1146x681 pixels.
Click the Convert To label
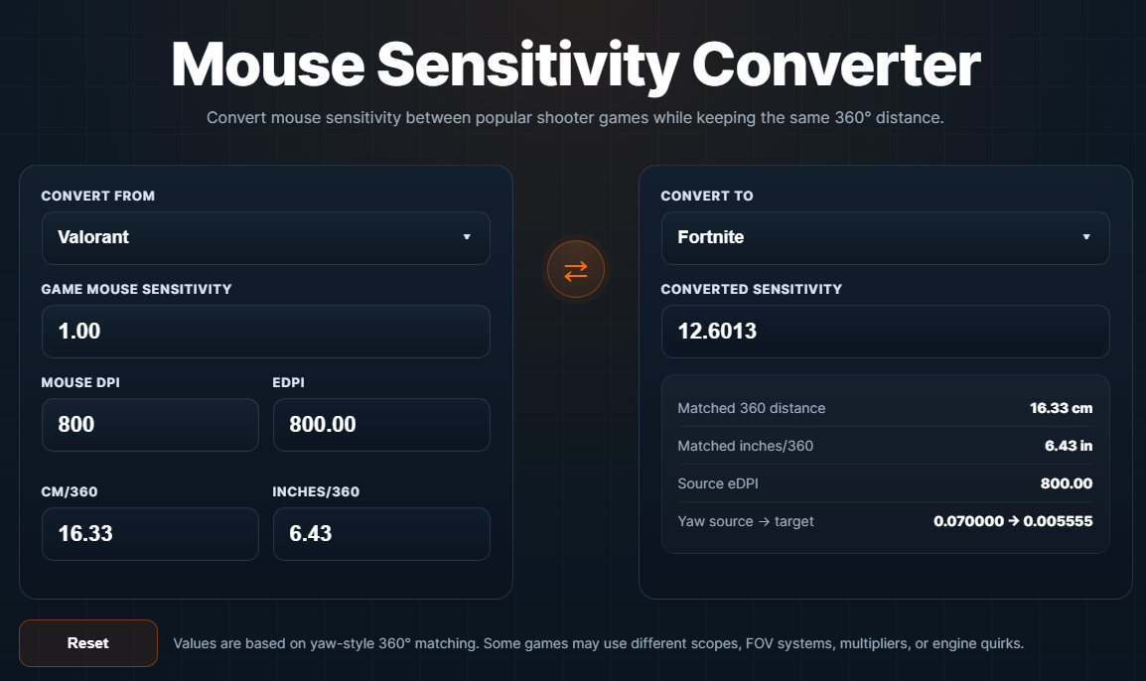pyautogui.click(x=707, y=197)
